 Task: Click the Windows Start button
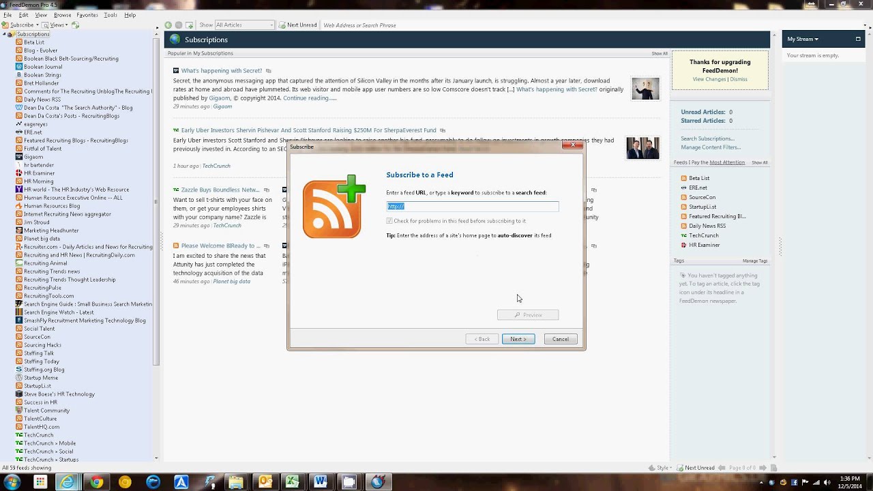(x=12, y=482)
